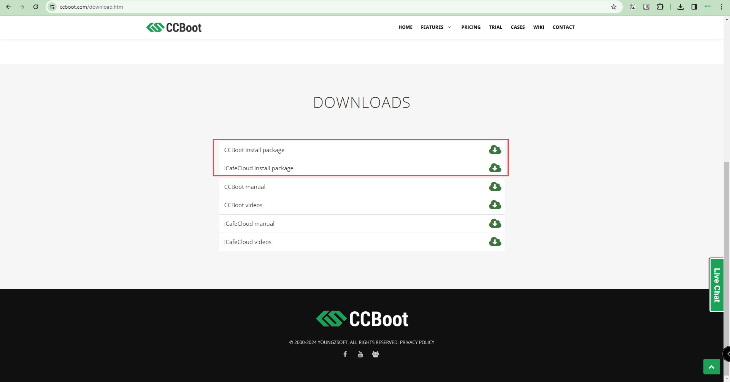Click the CCBoot videos link text
Image resolution: width=730 pixels, height=382 pixels.
pos(243,205)
